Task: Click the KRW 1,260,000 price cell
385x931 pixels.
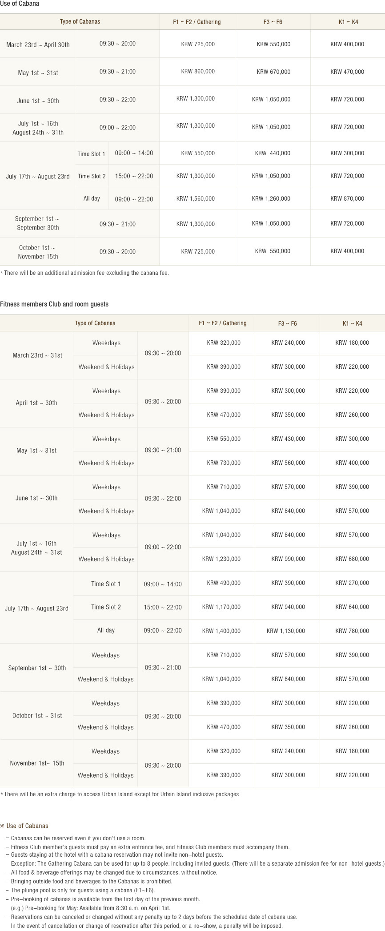Action: pos(271,199)
